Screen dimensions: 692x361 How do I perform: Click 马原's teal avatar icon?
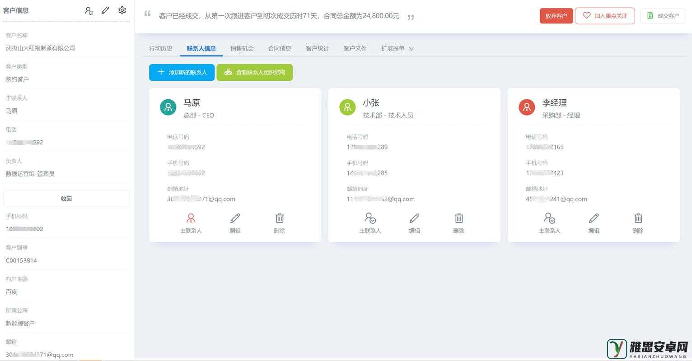168,107
